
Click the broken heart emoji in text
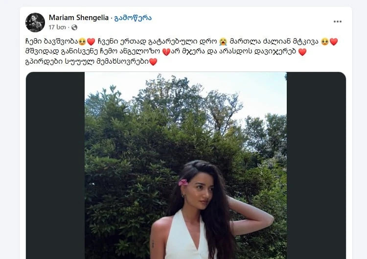166,52
